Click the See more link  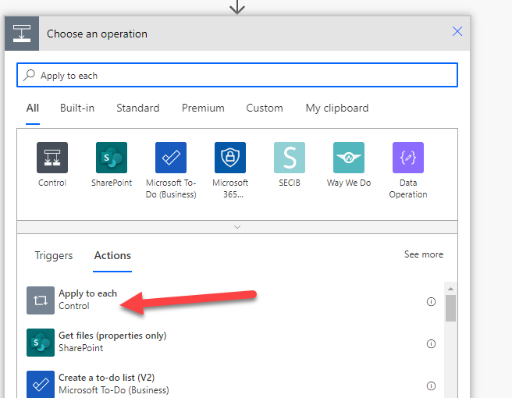click(423, 254)
